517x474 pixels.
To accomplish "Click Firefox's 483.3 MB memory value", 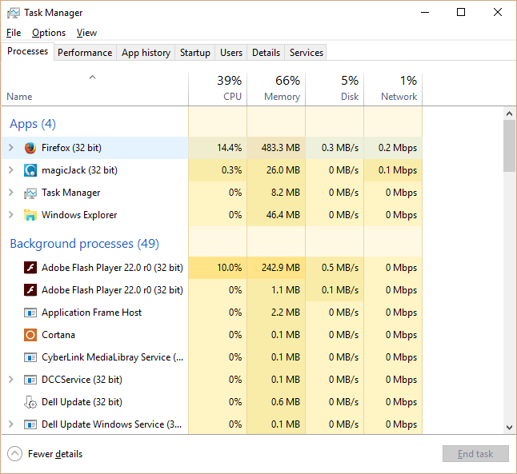I will point(281,148).
